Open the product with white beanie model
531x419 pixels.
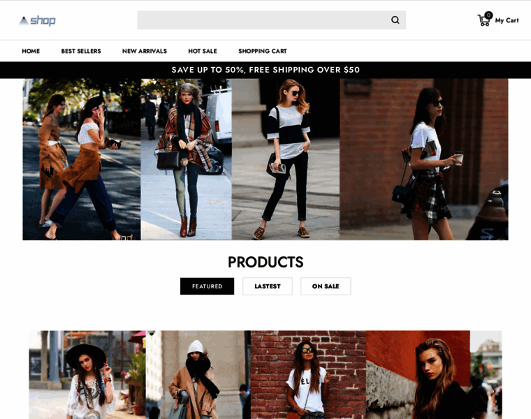(198, 375)
